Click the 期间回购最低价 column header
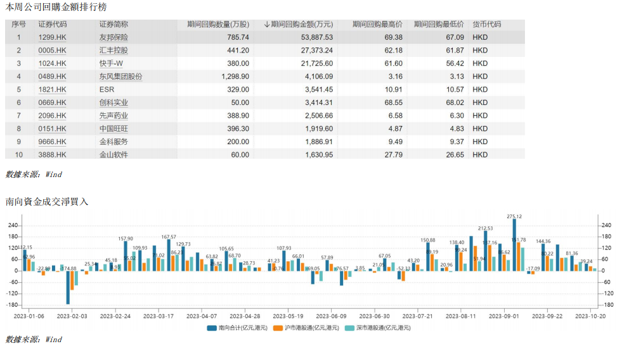Screen dimensions: 622x351 click(x=439, y=25)
